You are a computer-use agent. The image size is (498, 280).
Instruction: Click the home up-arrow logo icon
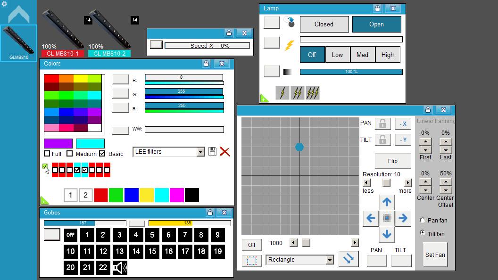pos(19,15)
